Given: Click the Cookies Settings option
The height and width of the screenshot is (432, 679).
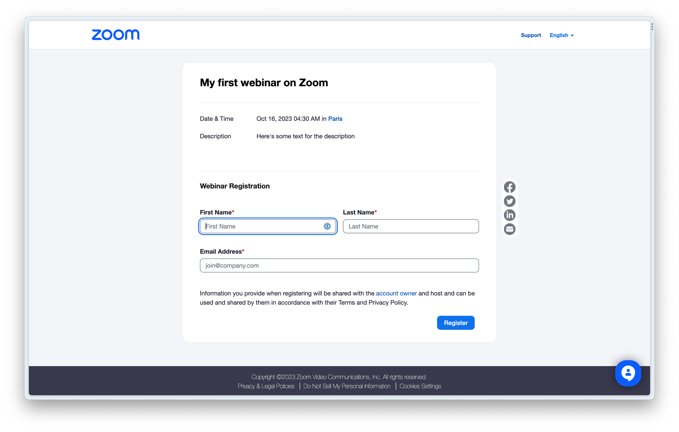Looking at the screenshot, I should [420, 386].
